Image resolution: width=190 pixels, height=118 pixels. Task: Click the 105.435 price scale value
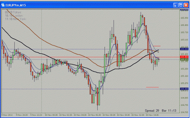[x=185, y=54]
